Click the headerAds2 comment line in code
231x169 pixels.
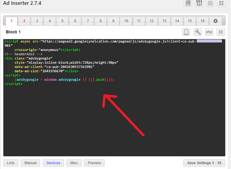[24, 54]
